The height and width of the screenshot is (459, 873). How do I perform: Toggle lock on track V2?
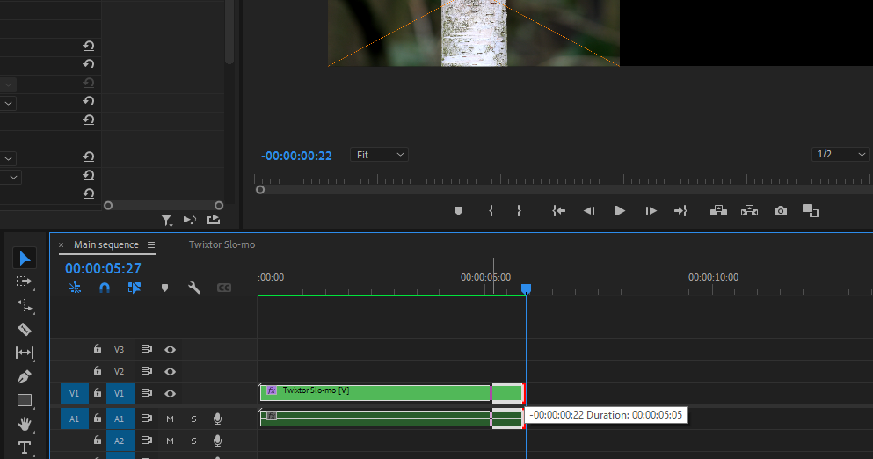click(x=98, y=370)
